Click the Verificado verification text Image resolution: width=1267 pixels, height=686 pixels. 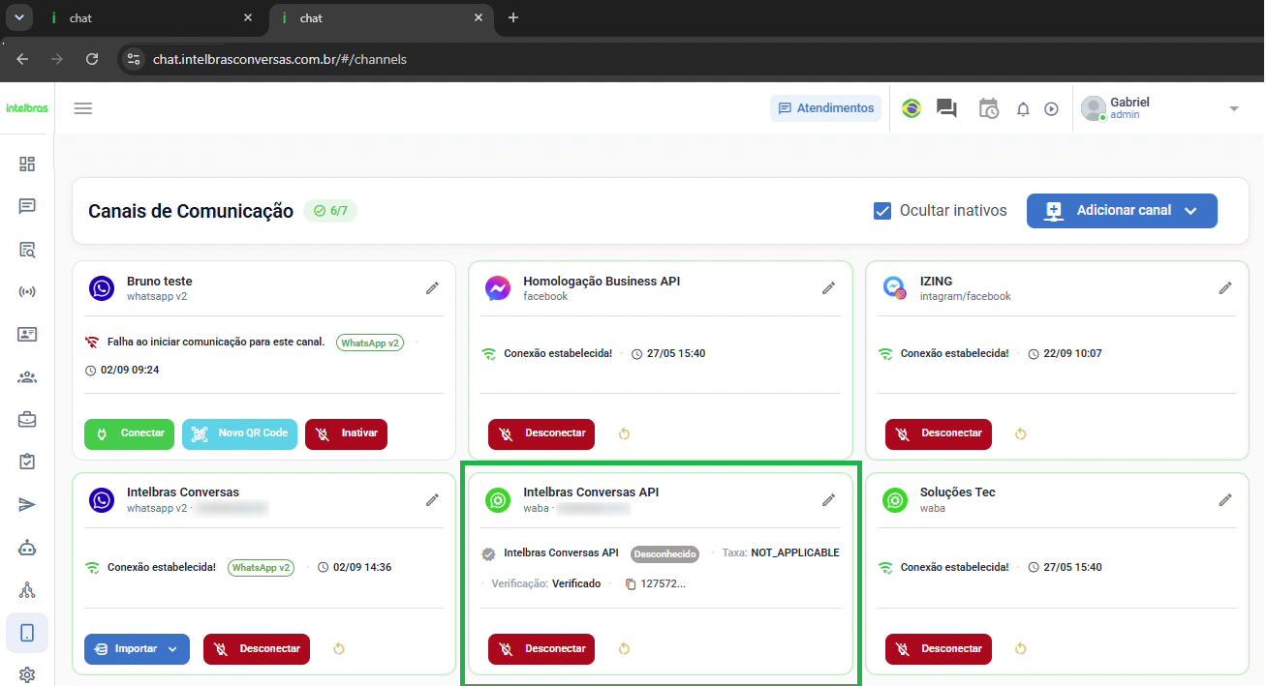(x=576, y=584)
